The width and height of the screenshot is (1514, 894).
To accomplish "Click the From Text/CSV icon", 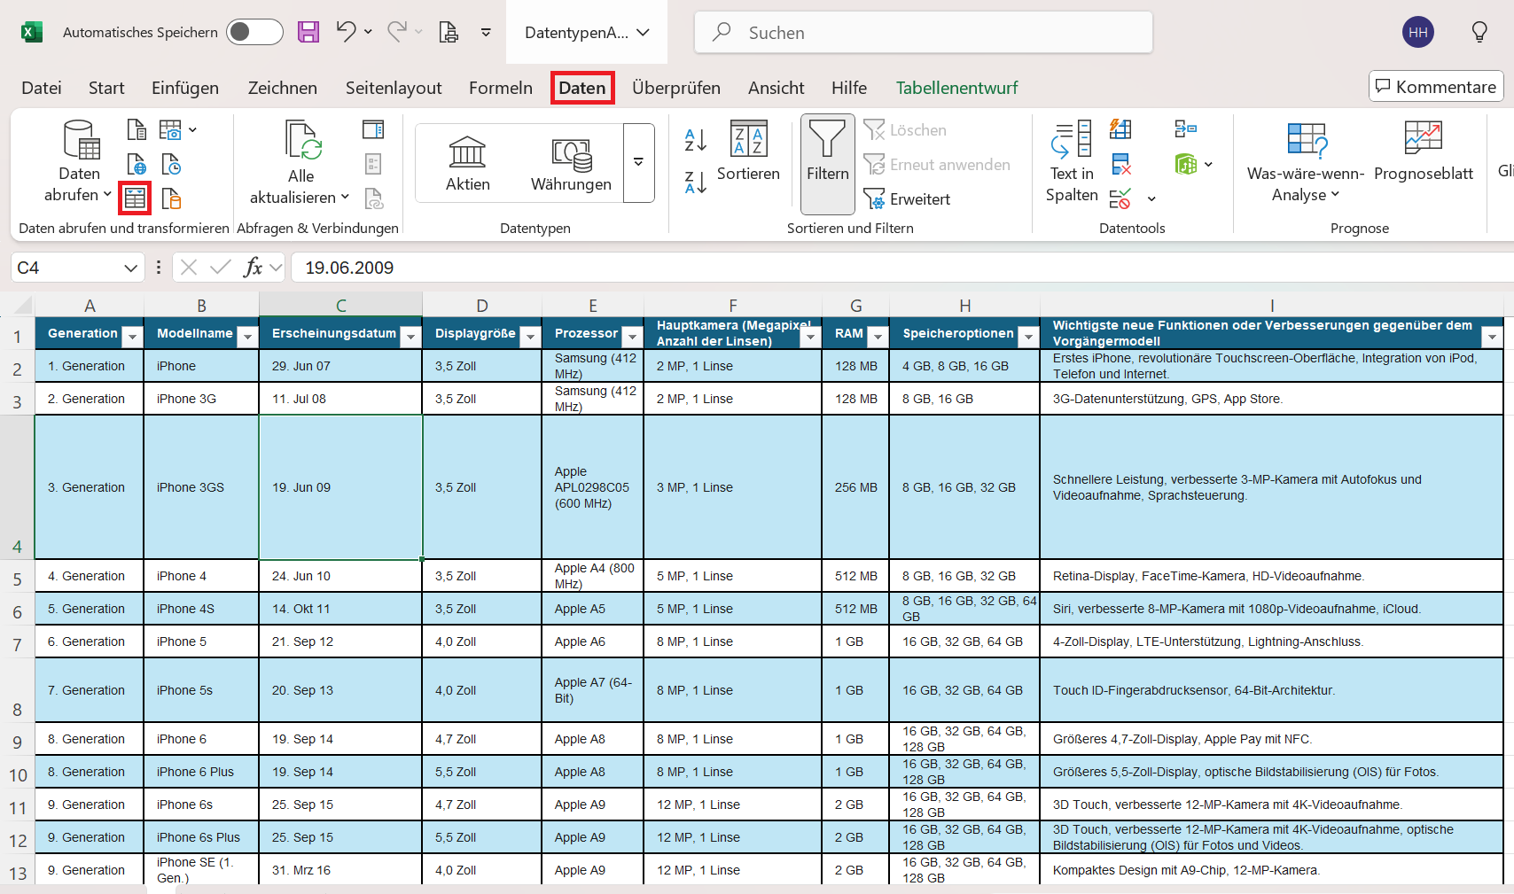I will click(x=137, y=129).
